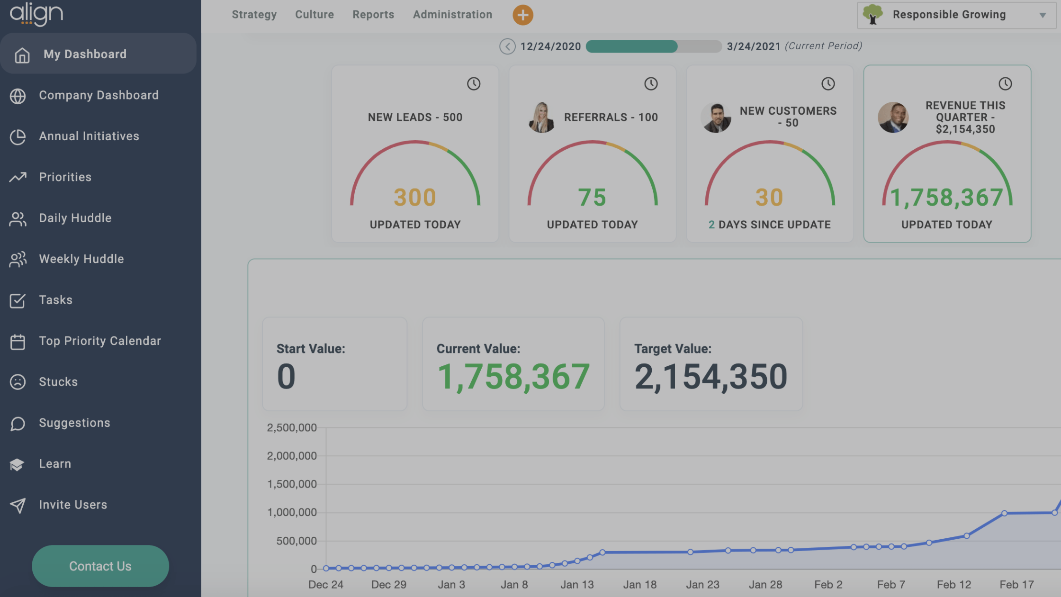Open the Daily Huddle panel via its icon
The image size is (1061, 597).
tap(18, 218)
